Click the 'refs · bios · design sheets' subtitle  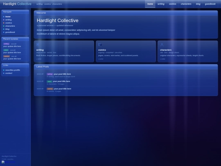coord(169,52)
